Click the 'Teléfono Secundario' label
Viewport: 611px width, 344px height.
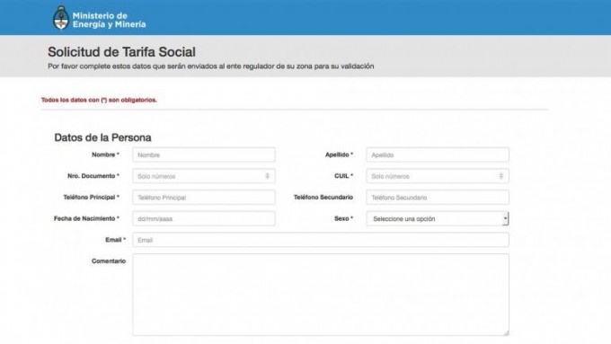click(x=323, y=198)
